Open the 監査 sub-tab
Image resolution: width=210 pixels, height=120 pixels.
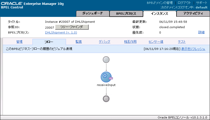pos(79,42)
